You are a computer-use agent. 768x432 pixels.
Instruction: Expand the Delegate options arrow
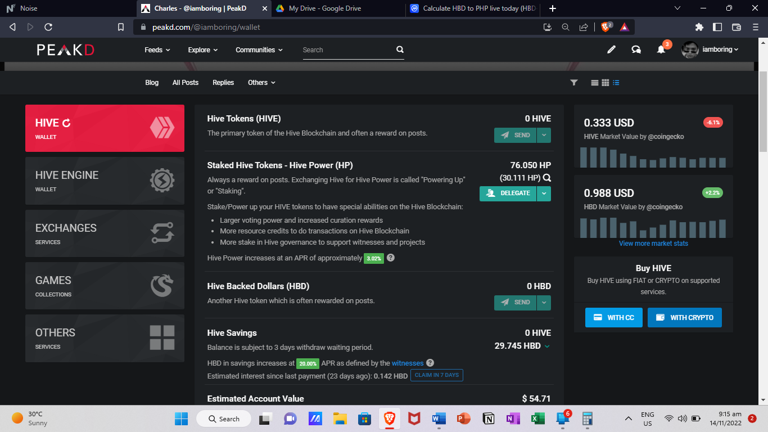[544, 193]
